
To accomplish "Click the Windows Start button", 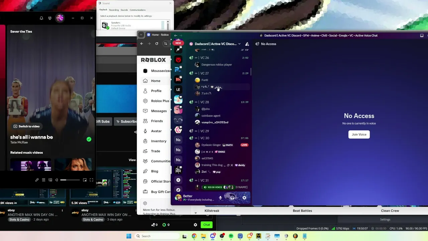I will [x=129, y=236].
